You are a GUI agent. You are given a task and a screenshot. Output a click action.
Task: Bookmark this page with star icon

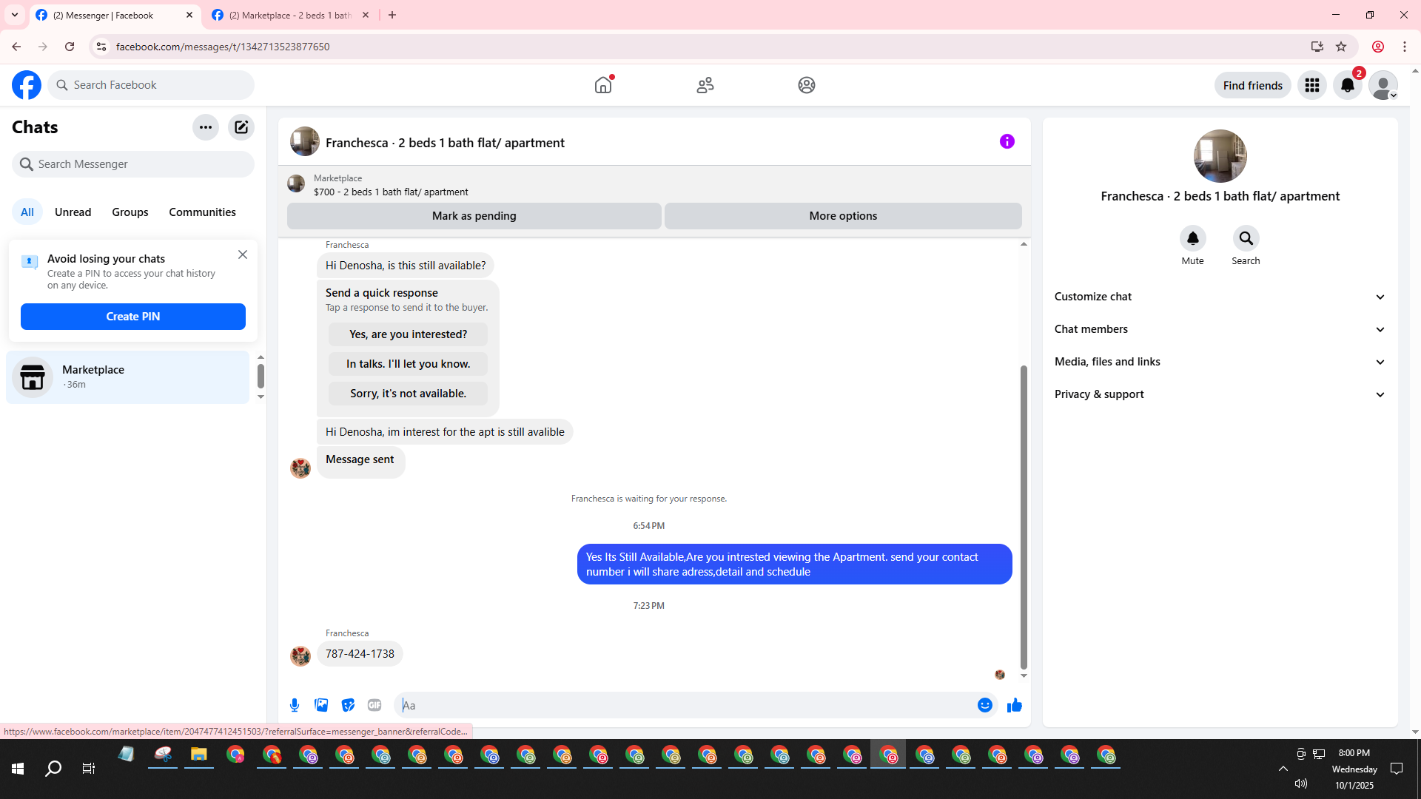click(1341, 47)
